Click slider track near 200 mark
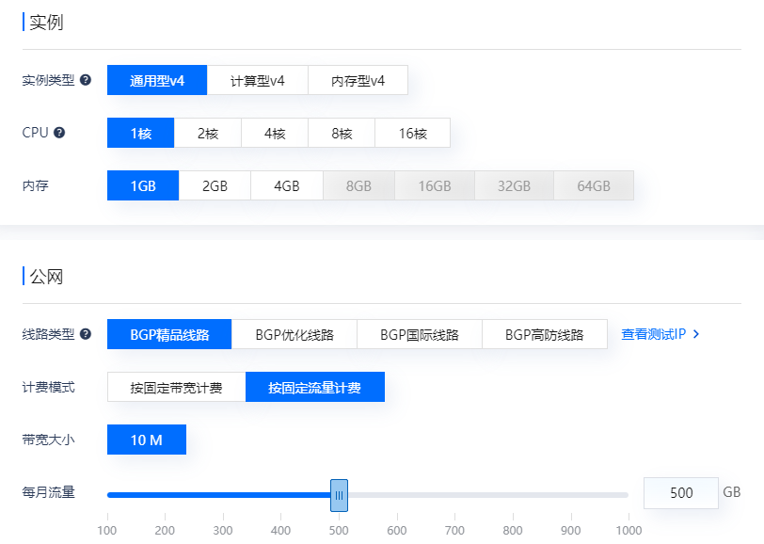This screenshot has height=544, width=764. click(165, 495)
